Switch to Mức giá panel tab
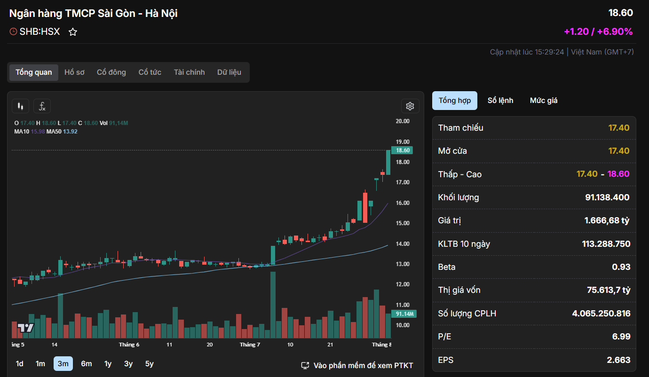The height and width of the screenshot is (377, 649). [544, 101]
